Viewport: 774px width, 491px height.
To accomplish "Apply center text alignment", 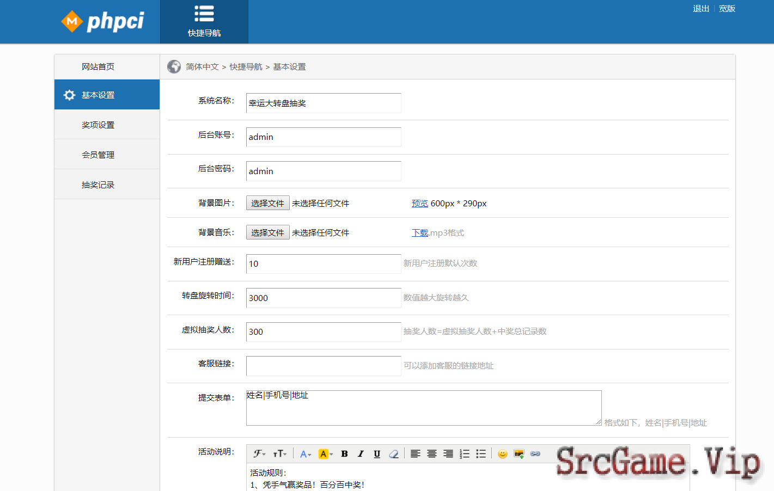I will tap(432, 454).
